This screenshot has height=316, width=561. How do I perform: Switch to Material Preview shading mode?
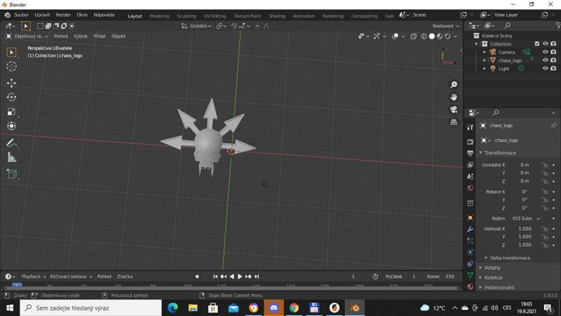[x=440, y=36]
